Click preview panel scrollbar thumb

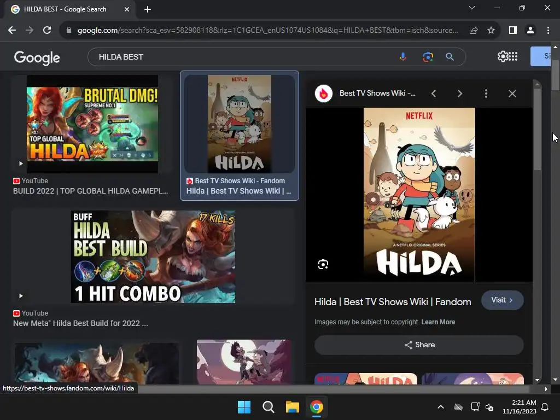click(537, 129)
